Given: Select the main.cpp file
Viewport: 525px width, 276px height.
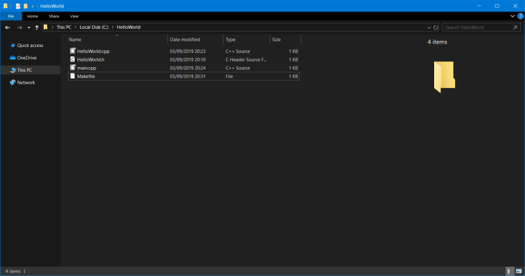Looking at the screenshot, I should pyautogui.click(x=184, y=68).
